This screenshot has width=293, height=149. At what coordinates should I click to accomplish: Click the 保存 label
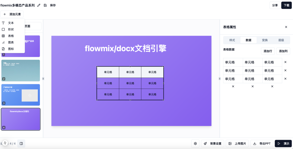(x=53, y=5)
